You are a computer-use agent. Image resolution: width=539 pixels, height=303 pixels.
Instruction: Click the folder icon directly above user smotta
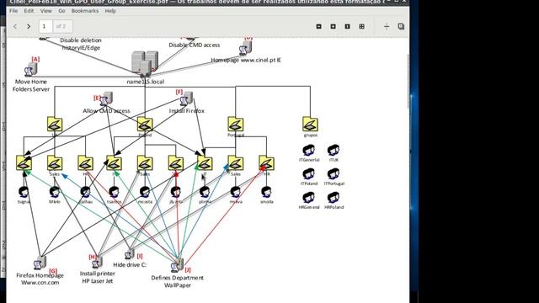[266, 162]
